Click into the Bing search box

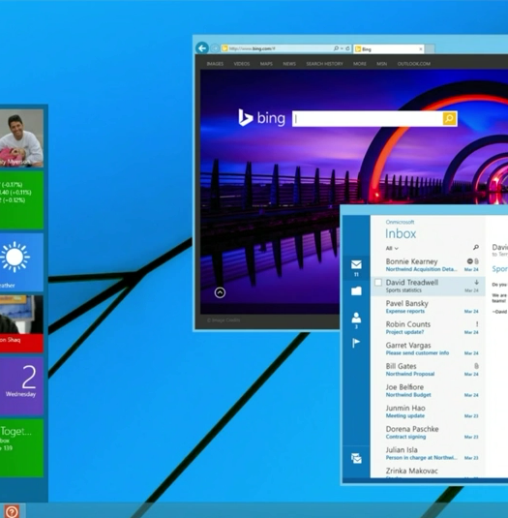point(368,118)
